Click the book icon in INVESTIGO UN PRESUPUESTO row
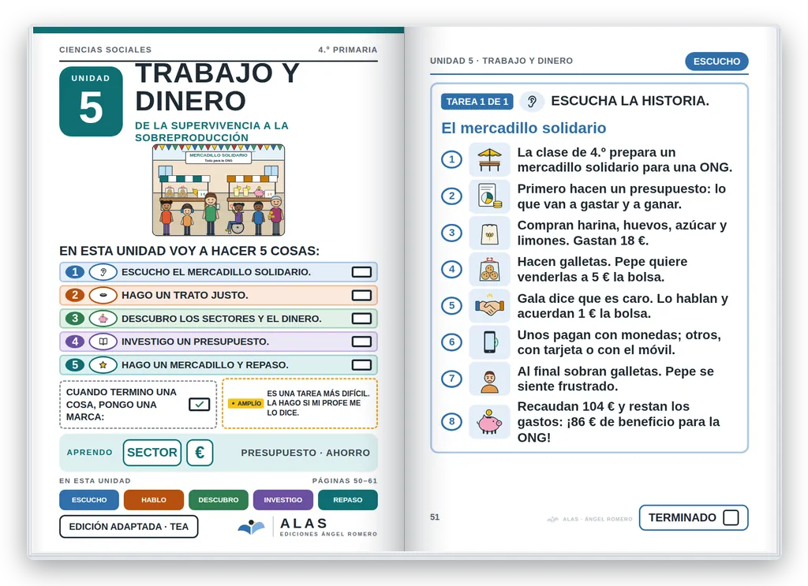808x586 pixels. coord(103,342)
